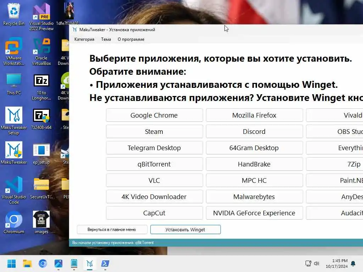Install CapCut
Image resolution: width=363 pixels, height=272 pixels.
(155, 213)
